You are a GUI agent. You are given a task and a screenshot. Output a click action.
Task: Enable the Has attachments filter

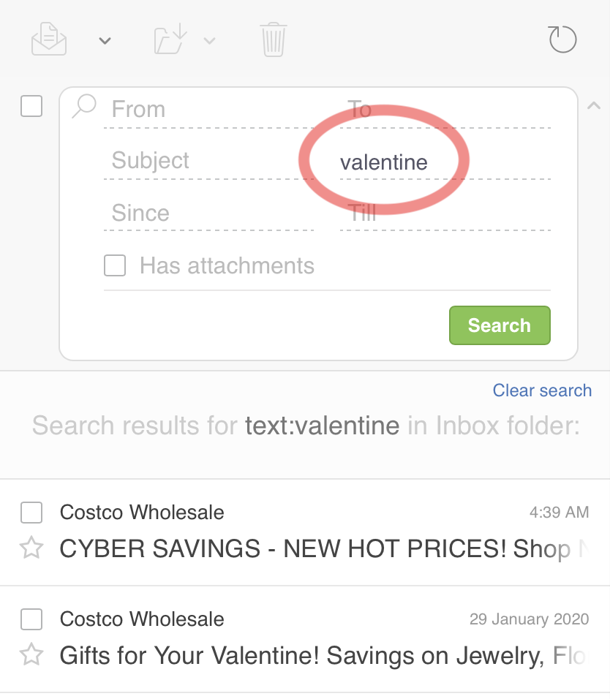pos(115,265)
